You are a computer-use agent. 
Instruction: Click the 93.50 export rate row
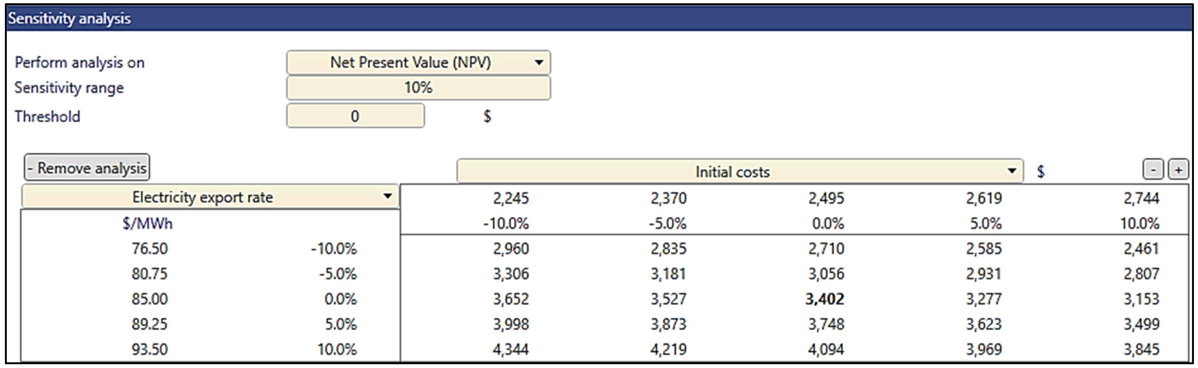coord(149,349)
